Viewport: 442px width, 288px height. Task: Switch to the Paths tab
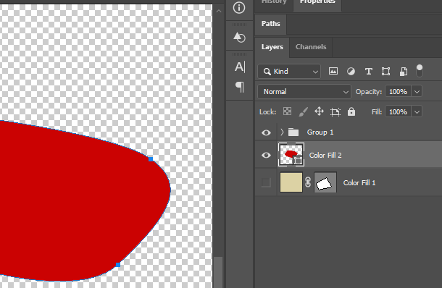pos(270,24)
